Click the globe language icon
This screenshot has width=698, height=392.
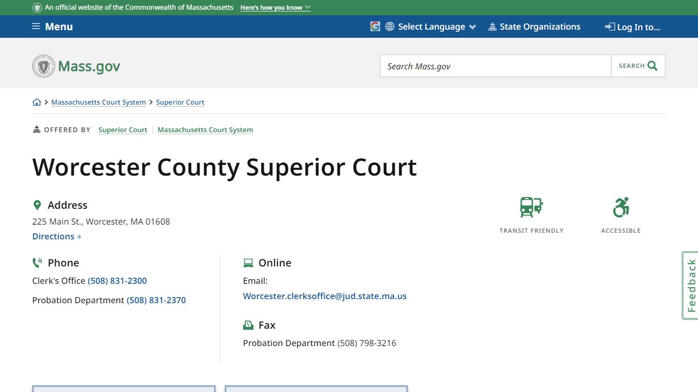(x=390, y=27)
